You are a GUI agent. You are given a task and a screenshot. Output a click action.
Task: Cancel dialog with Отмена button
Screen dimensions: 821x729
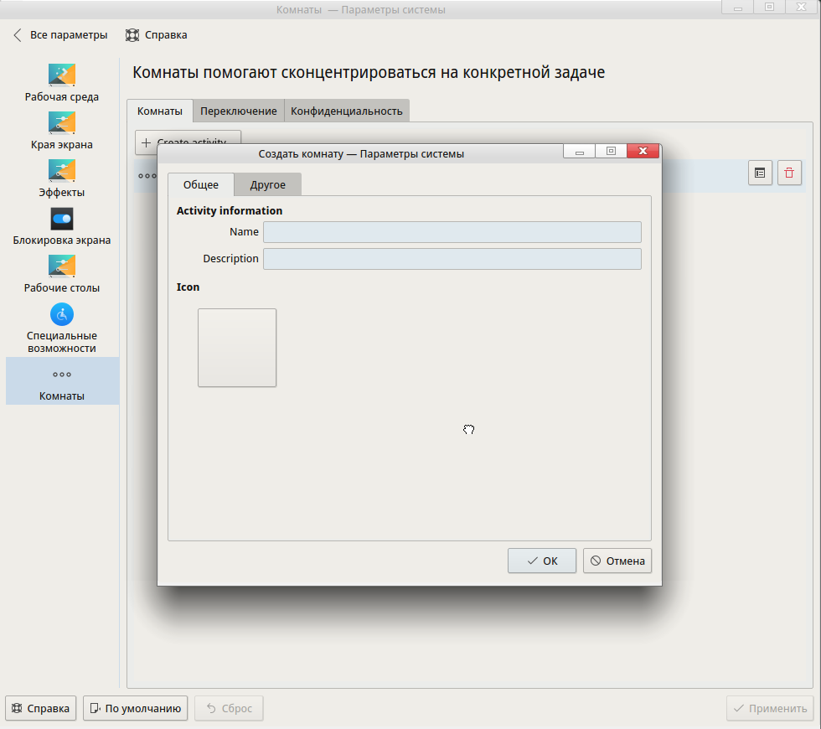(x=617, y=561)
